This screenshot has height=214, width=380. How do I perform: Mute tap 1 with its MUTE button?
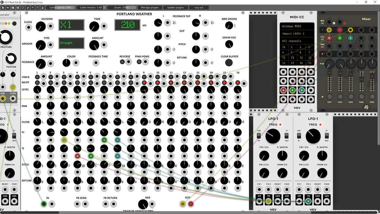[37, 83]
